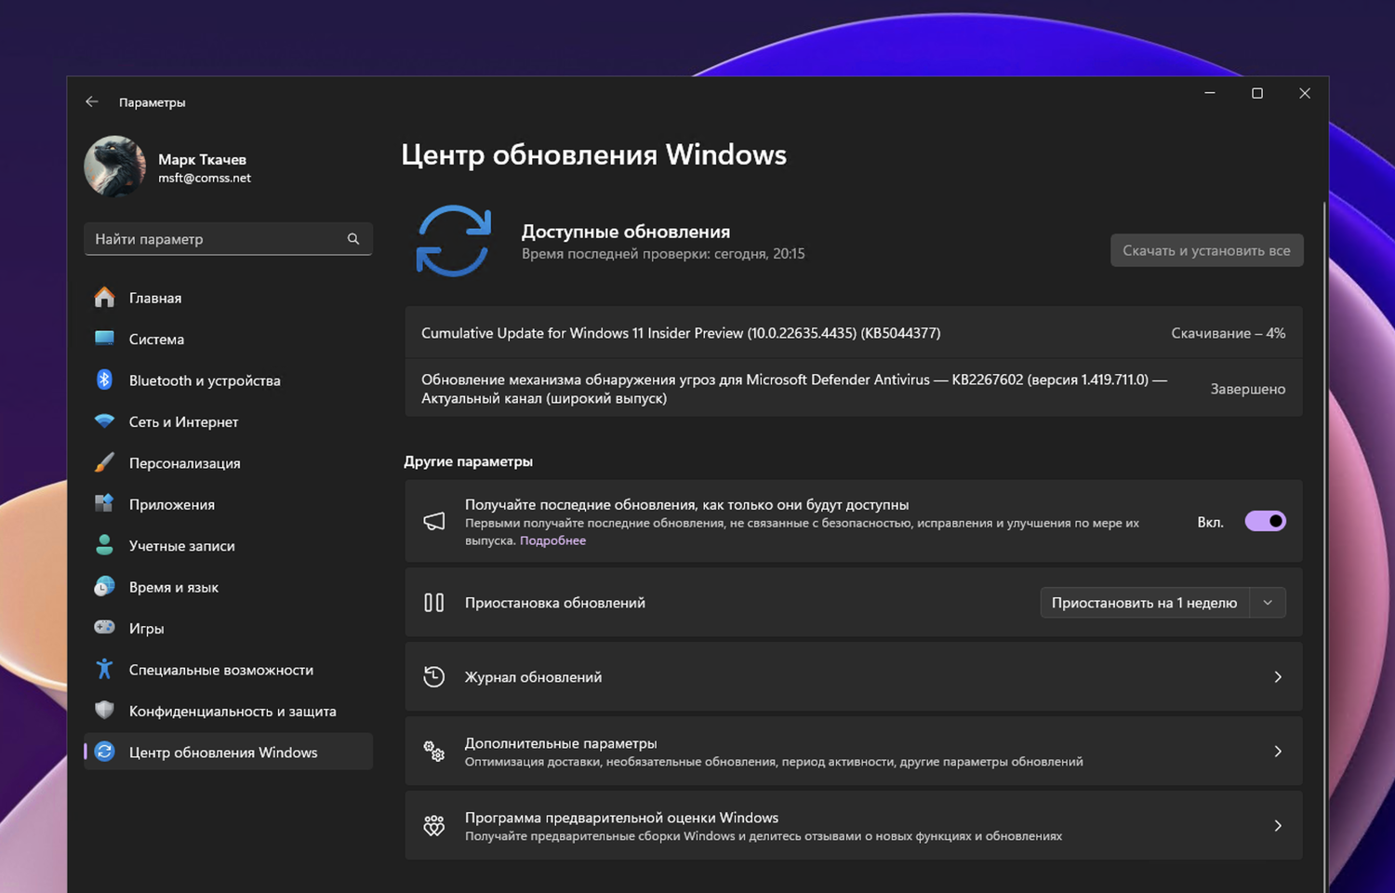Click the history clock icon for Журнал обновлений
The height and width of the screenshot is (893, 1395).
coord(434,677)
